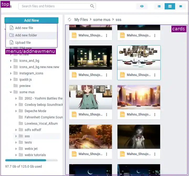Click Mahou_Shoujo name on night building card
Image resolution: width=189 pixels, height=176 pixels.
pos(90,75)
